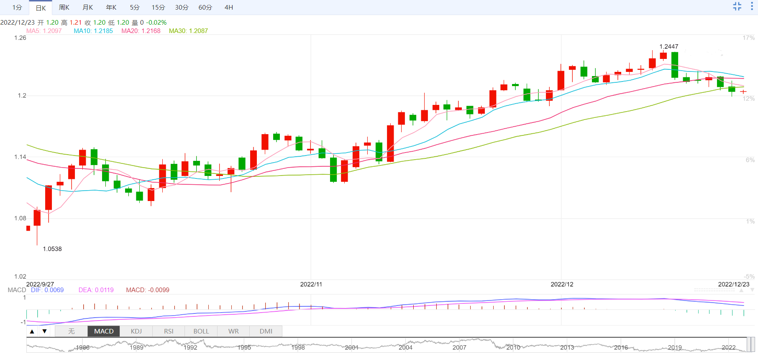Jump to 2019 on the overview timeline
Viewport: 758px width, 359px height.
click(675, 348)
